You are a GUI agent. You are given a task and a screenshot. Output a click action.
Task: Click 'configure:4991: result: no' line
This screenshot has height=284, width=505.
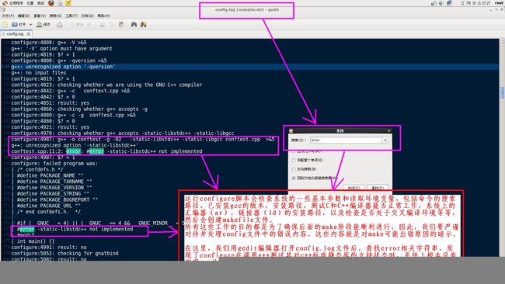point(49,248)
